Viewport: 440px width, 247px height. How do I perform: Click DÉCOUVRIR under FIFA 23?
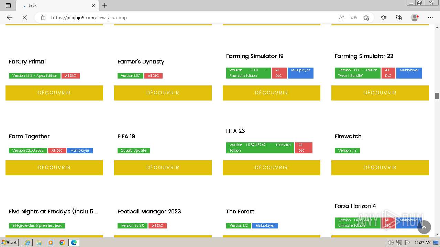tap(272, 168)
